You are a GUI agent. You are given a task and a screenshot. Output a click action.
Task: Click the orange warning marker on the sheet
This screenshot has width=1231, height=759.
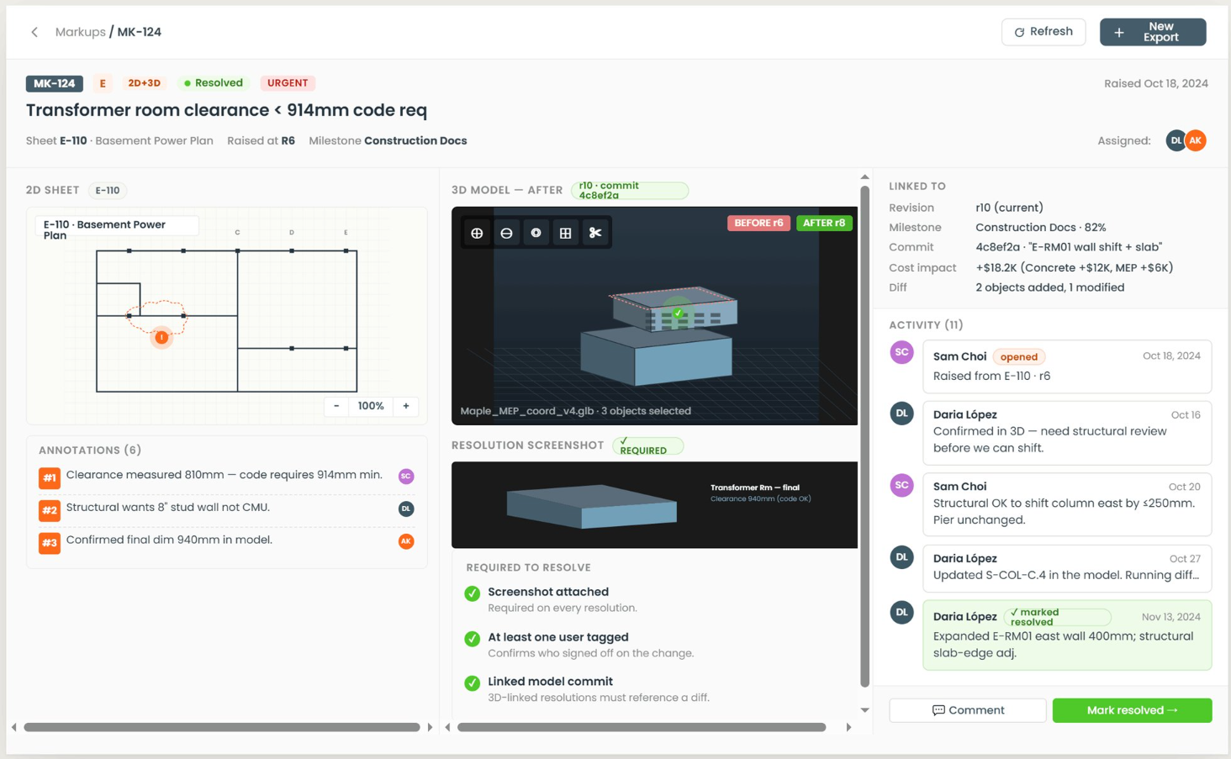(x=161, y=337)
